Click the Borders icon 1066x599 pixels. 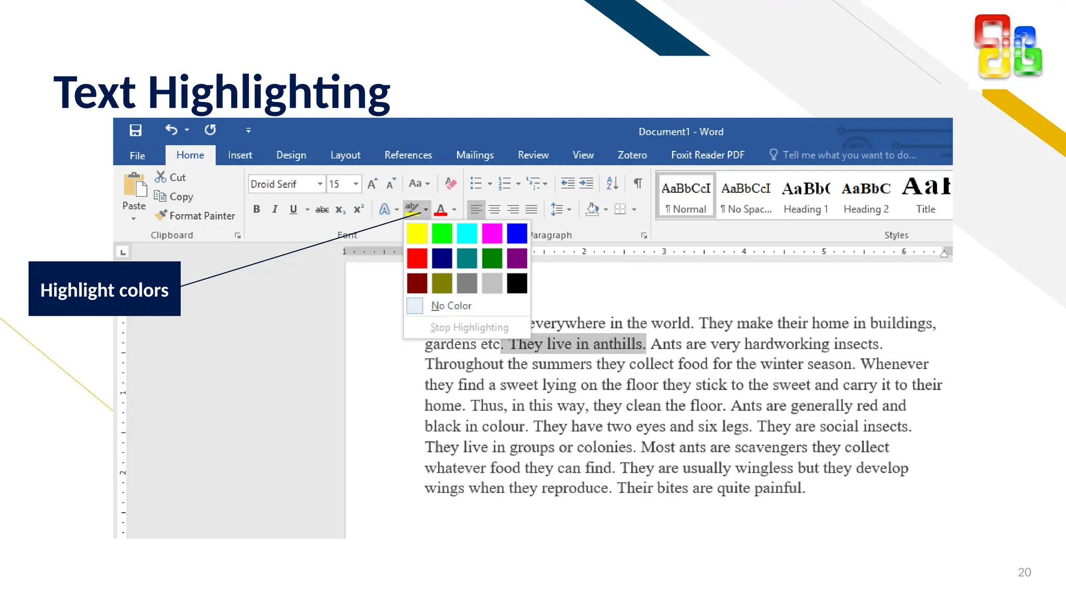620,209
